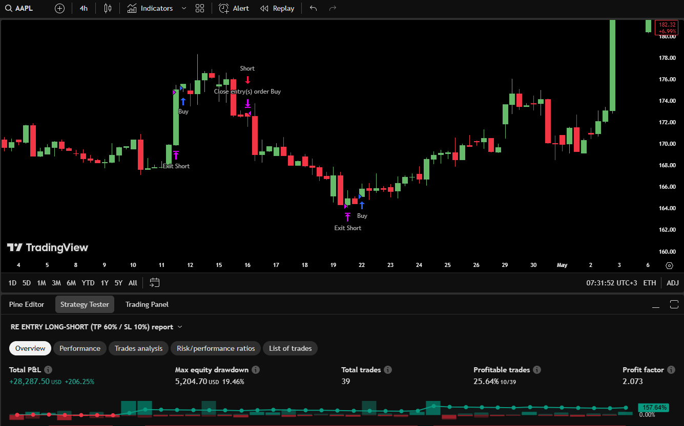Switch to the Pine Editor tab
The height and width of the screenshot is (426, 684).
27,304
